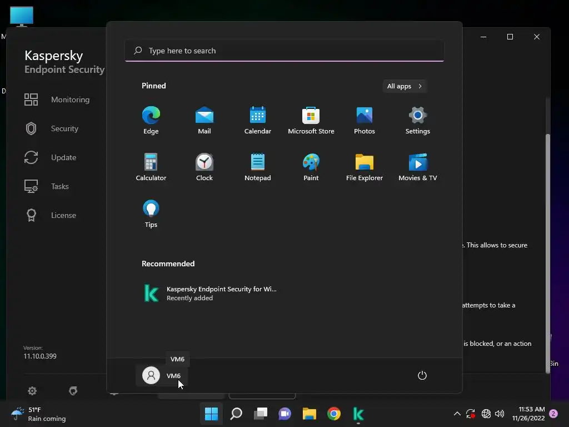Open Monitoring section in Kaspersky window
The height and width of the screenshot is (427, 569).
57,100
